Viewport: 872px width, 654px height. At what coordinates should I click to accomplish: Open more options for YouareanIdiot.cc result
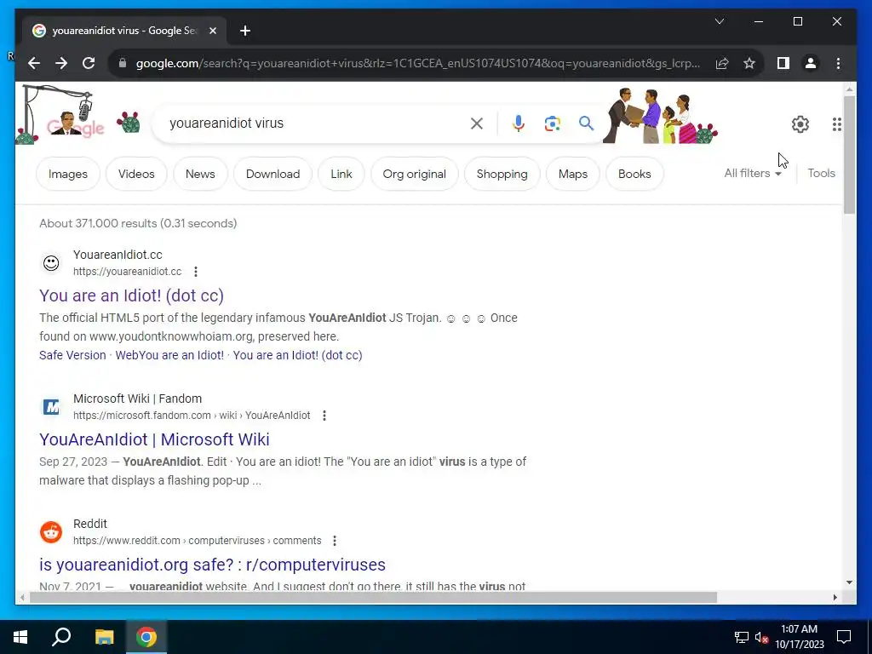[195, 272]
